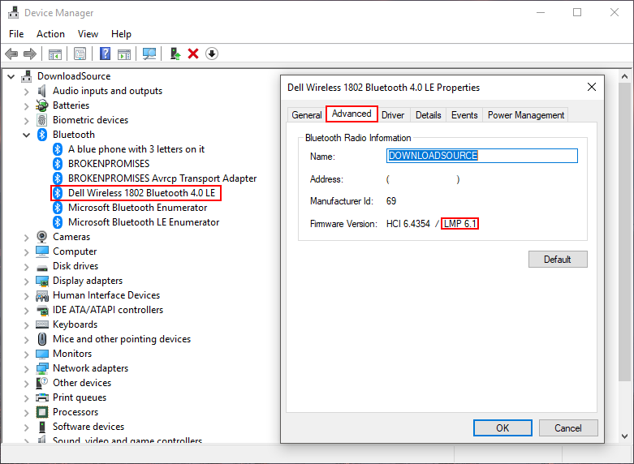
Task: Collapse the Bluetooth category
Action: coord(26,135)
